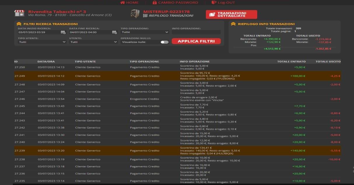Click the total entrato value +4.512,90 €
The height and width of the screenshot is (185, 354).
[272, 49]
